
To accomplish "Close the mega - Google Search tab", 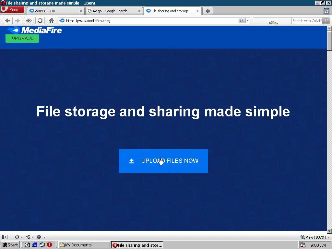I will tap(139, 11).
